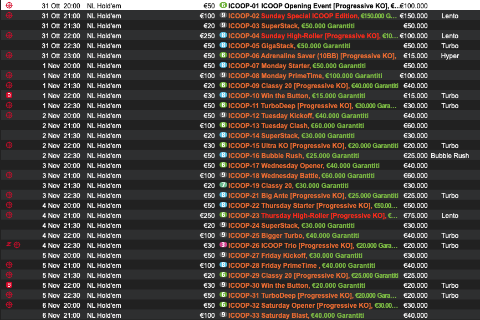The height and width of the screenshot is (320, 480).
Task: Select ICOOP-03 SuperStack tournament name
Action: click(292, 26)
